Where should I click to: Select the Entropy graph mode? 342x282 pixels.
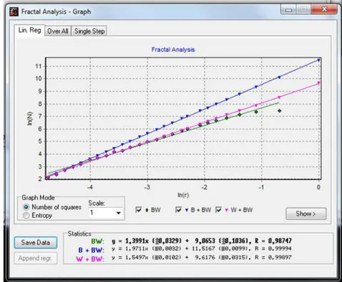click(x=26, y=215)
